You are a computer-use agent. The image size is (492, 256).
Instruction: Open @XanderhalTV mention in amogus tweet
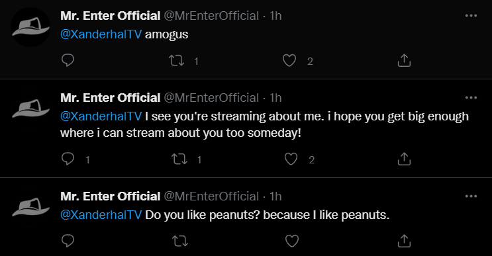pos(101,34)
